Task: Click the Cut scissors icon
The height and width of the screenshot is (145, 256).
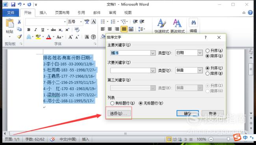Action: (x=19, y=22)
